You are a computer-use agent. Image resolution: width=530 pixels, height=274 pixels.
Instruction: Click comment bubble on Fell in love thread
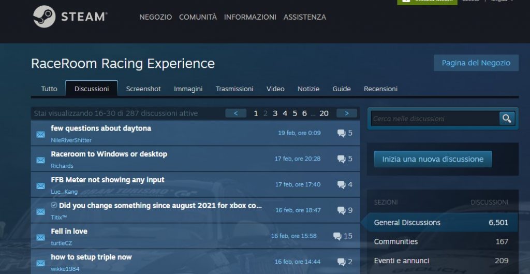[x=337, y=236]
